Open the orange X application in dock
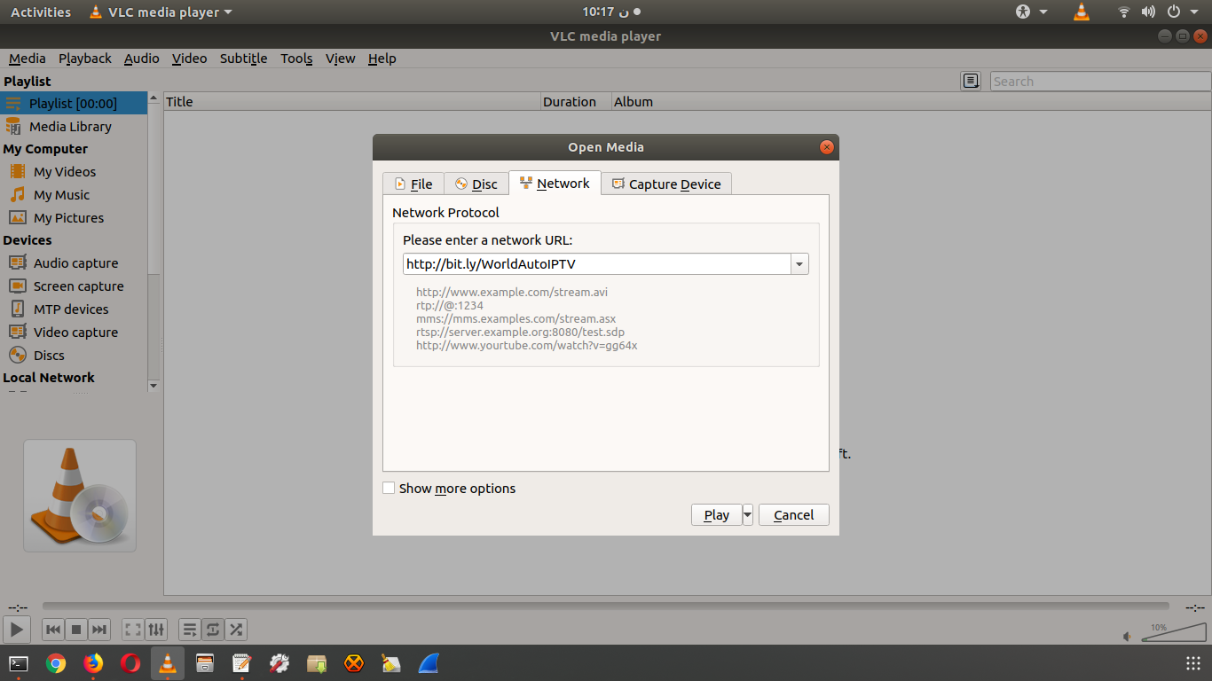Screen dimensions: 1212x681 [x=354, y=663]
